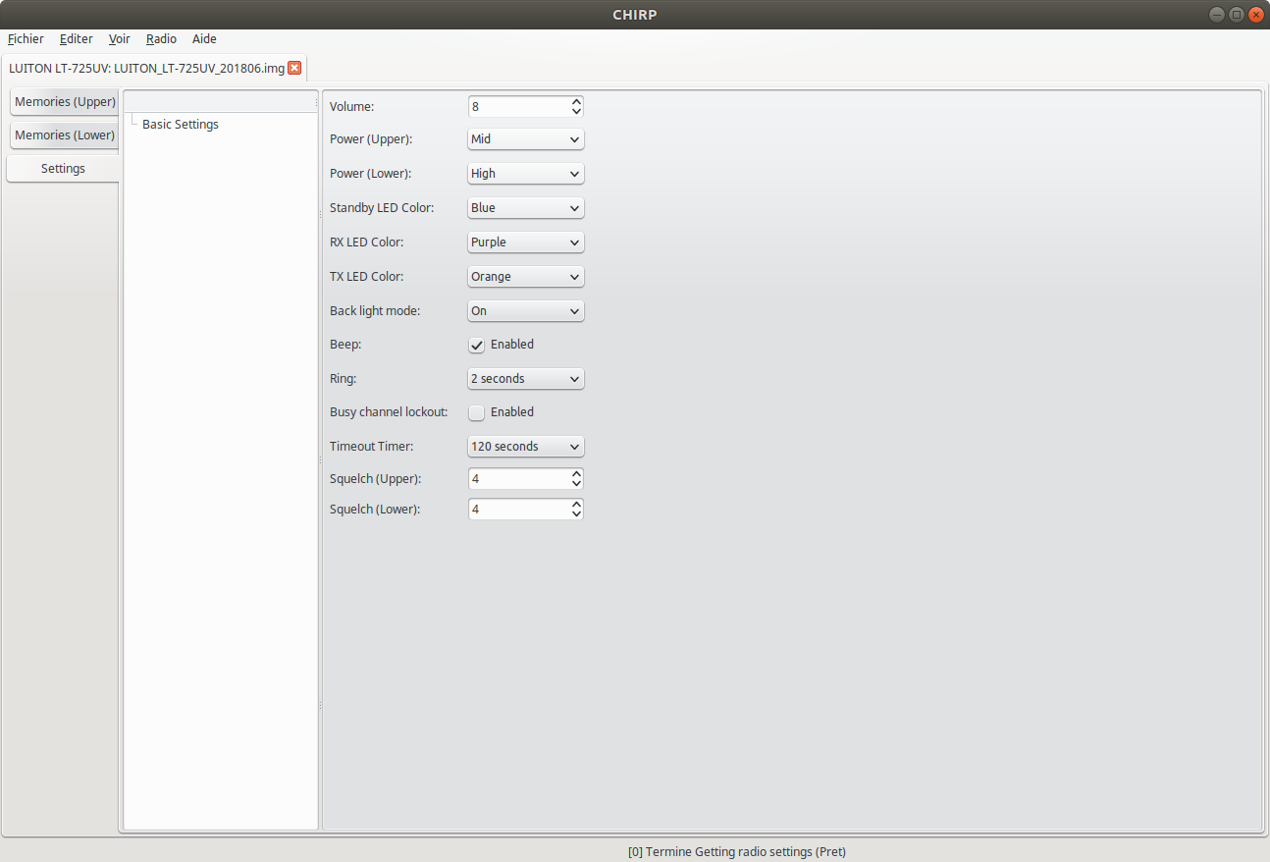Select the Settings side tab
1270x862 pixels.
63,169
